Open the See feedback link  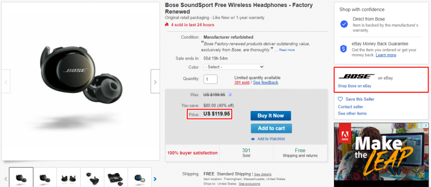tap(266, 83)
